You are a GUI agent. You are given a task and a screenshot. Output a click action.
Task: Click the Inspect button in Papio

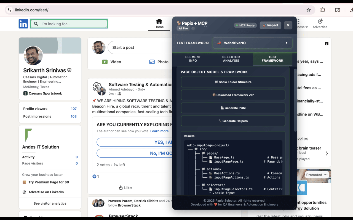point(270,25)
